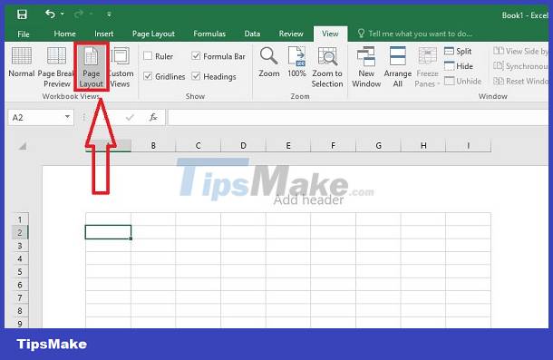This screenshot has height=360, width=553.
Task: Select column G header
Action: click(x=378, y=145)
